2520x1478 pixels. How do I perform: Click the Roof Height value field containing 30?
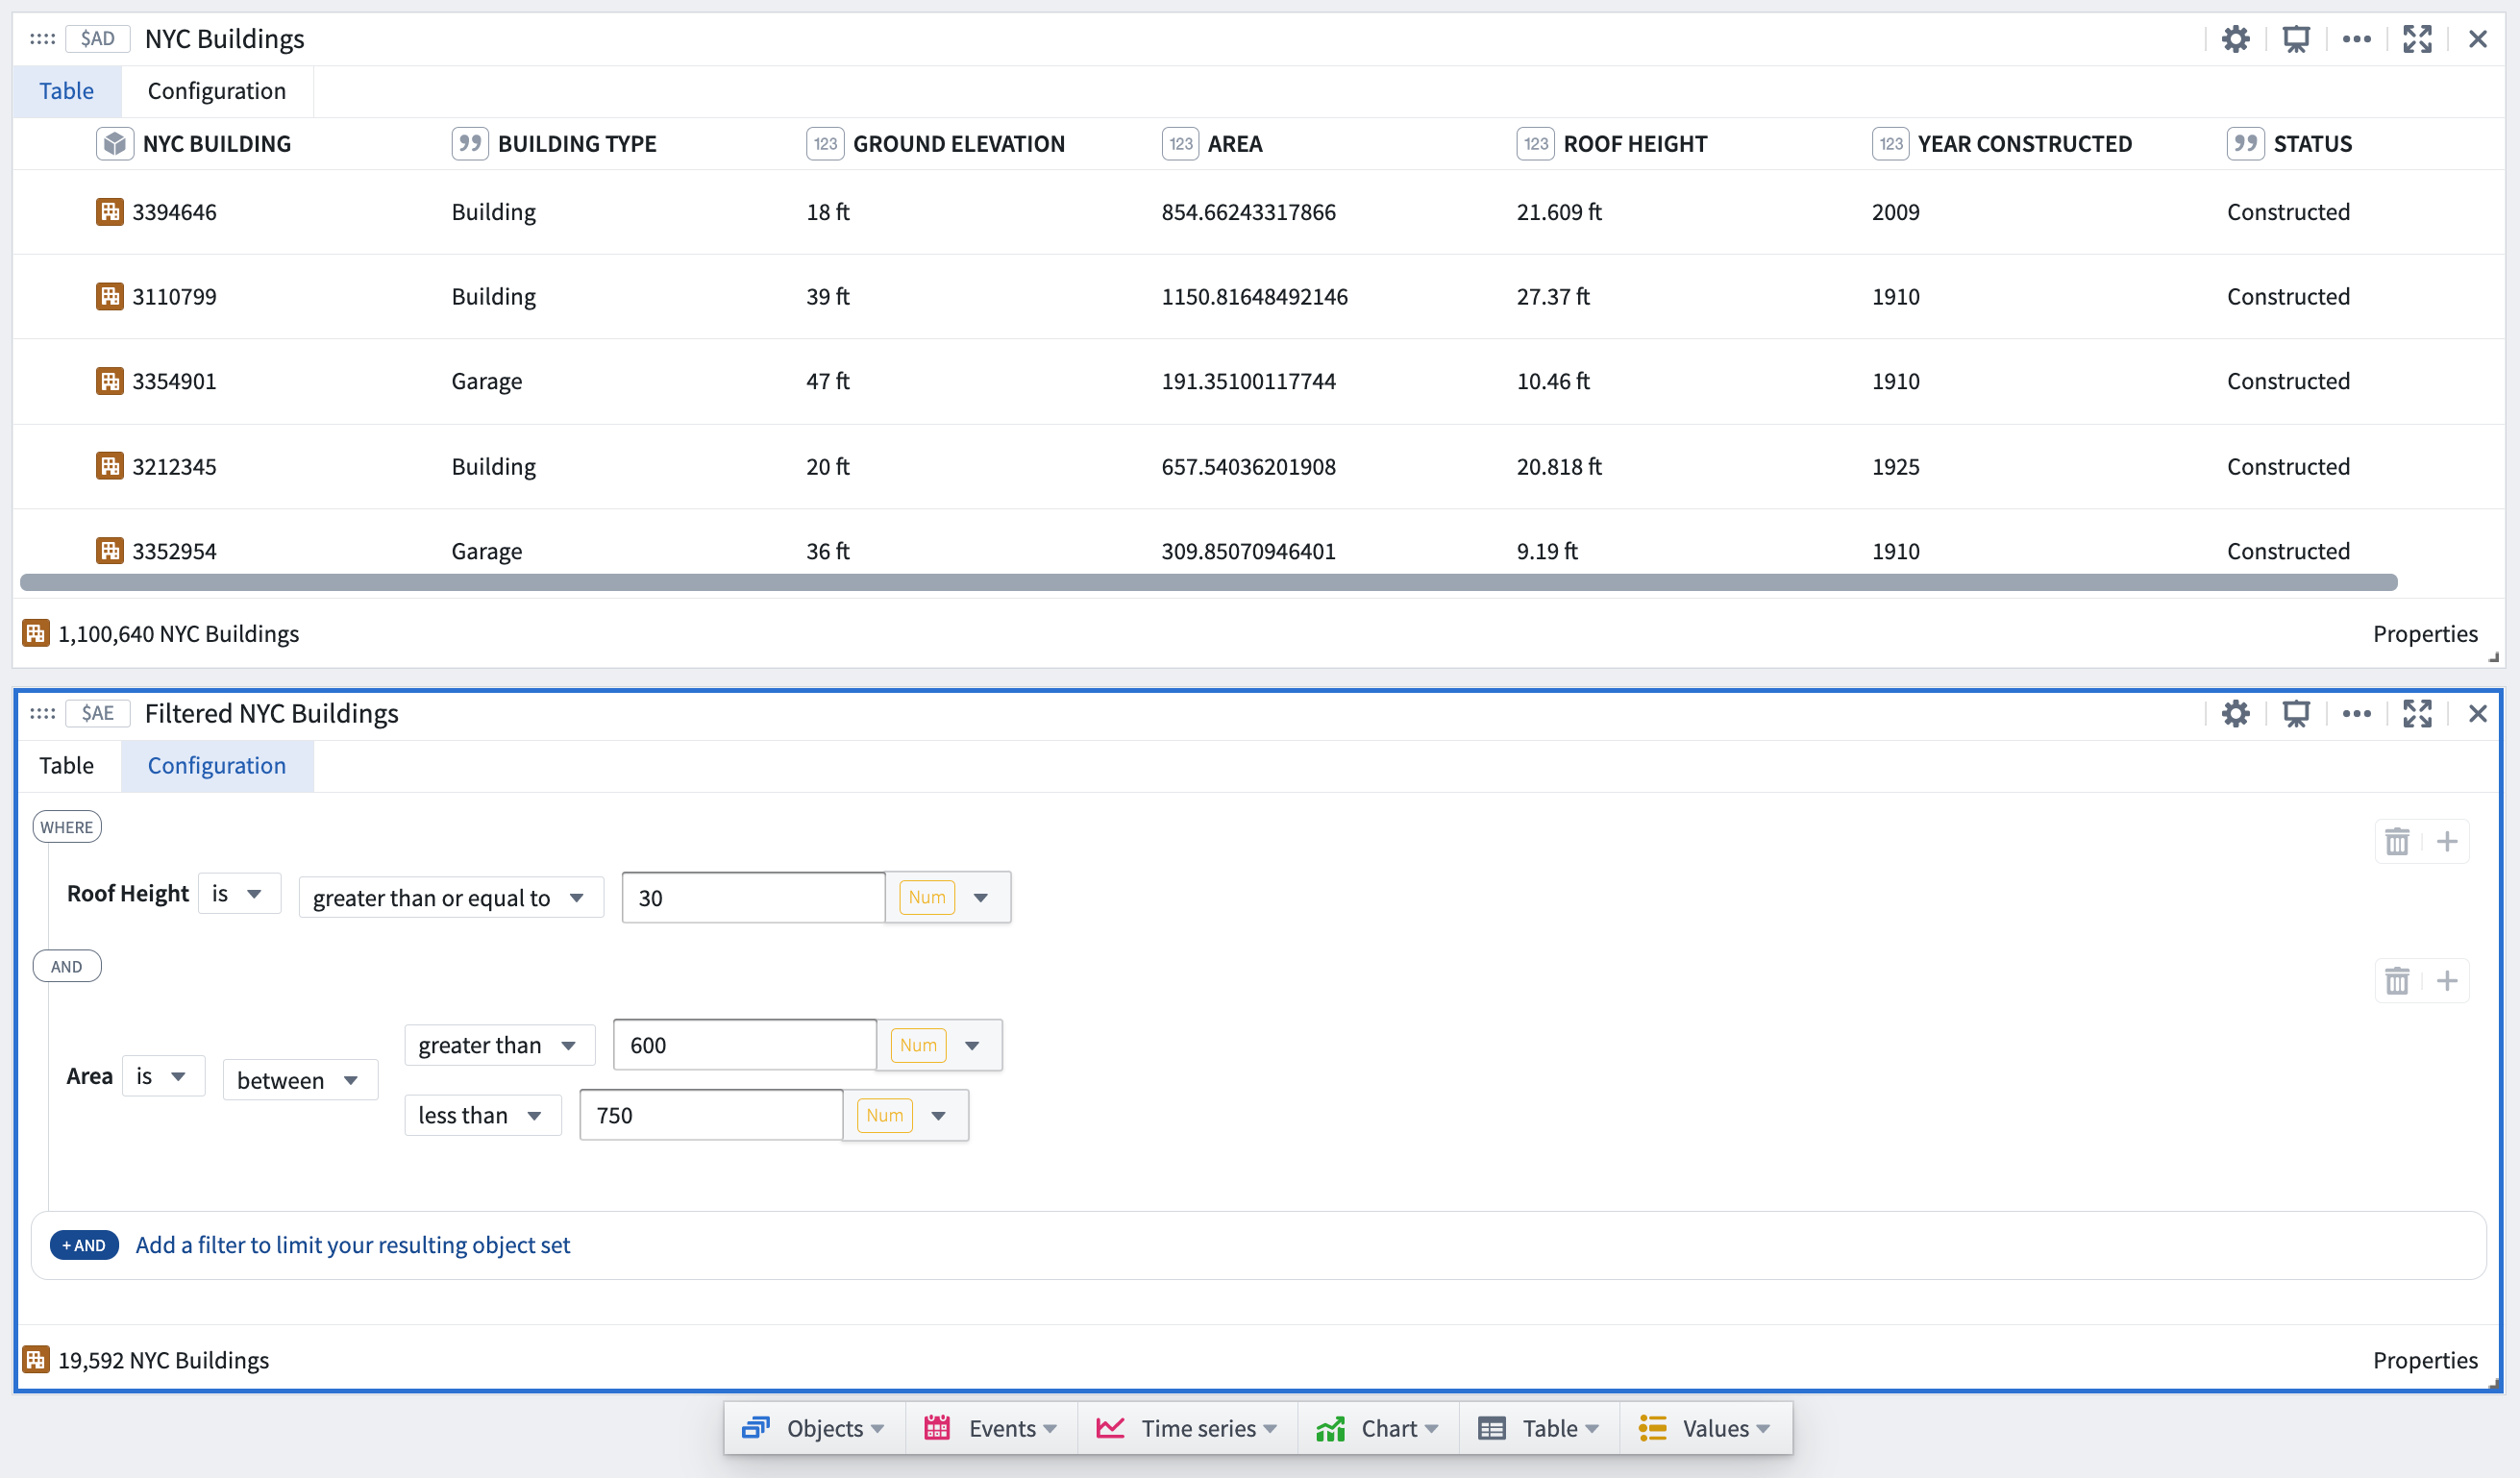point(754,897)
